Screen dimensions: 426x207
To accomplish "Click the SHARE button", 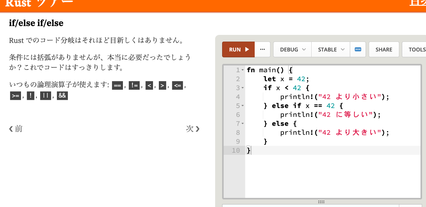I will 384,49.
